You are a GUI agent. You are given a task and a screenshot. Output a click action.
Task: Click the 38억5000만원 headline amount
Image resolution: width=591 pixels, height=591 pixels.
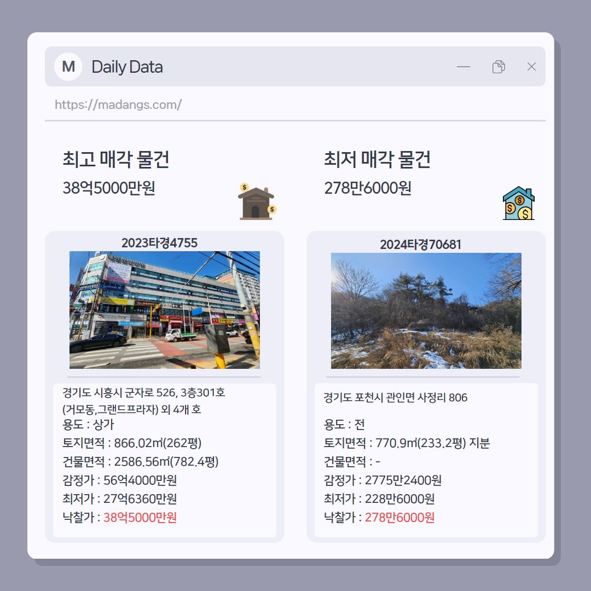point(109,188)
